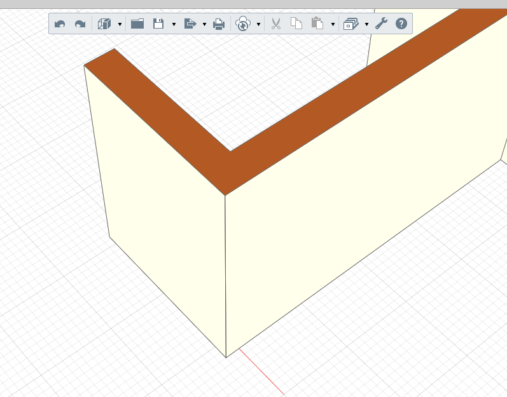Click the export icon
The width and height of the screenshot is (507, 397).
(x=190, y=24)
